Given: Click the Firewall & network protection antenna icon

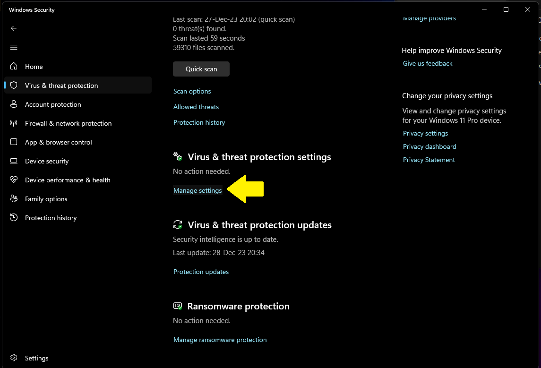Looking at the screenshot, I should [14, 123].
